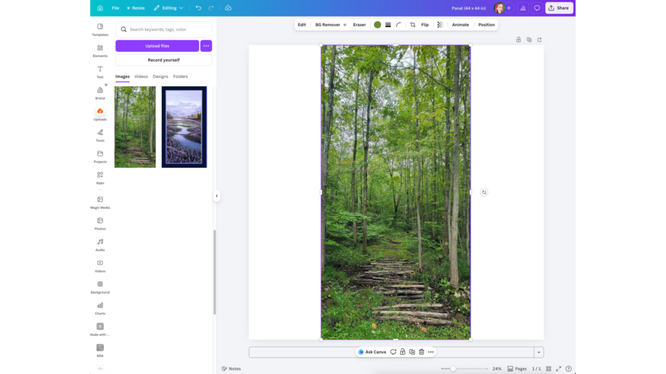Click the crop icon in toolbar
The height and width of the screenshot is (374, 666).
coord(412,25)
